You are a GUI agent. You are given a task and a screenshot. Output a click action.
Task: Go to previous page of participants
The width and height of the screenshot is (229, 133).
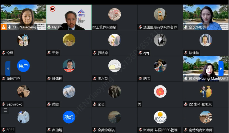pyautogui.click(x=8, y=69)
